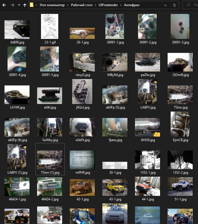Select thumbnail 30091-1.jpg
Viewport: 198px width, 224px height.
pyautogui.click(x=115, y=26)
